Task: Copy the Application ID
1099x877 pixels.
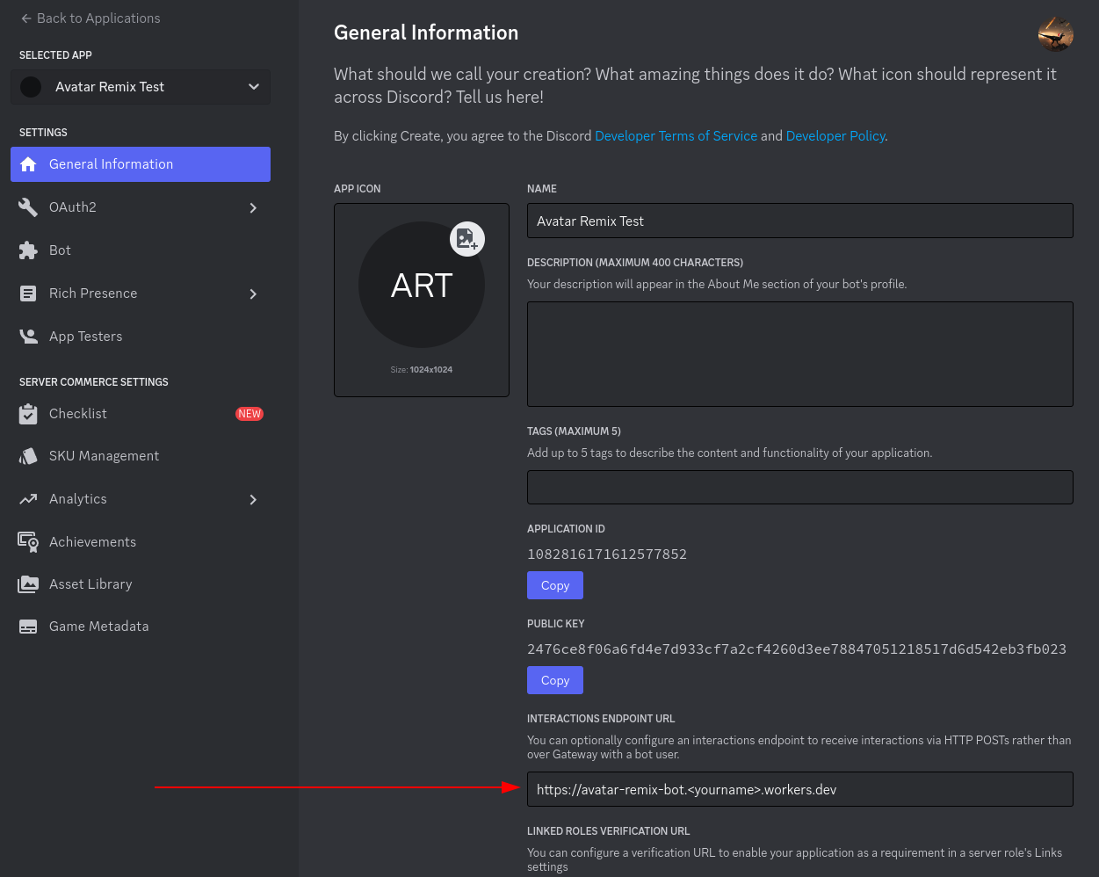Action: point(555,585)
